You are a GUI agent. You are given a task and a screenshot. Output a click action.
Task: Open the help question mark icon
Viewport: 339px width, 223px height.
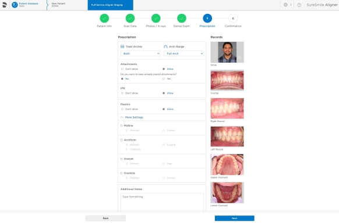[299, 5]
